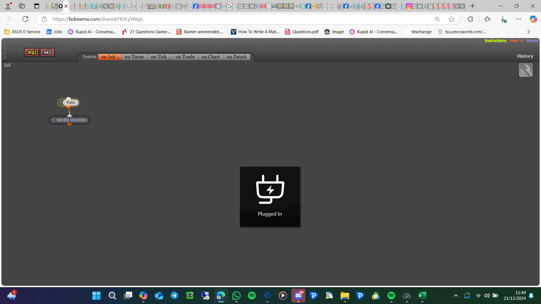This screenshot has width=541, height=304.
Task: Open Windows Start menu
Action: pos(96,296)
